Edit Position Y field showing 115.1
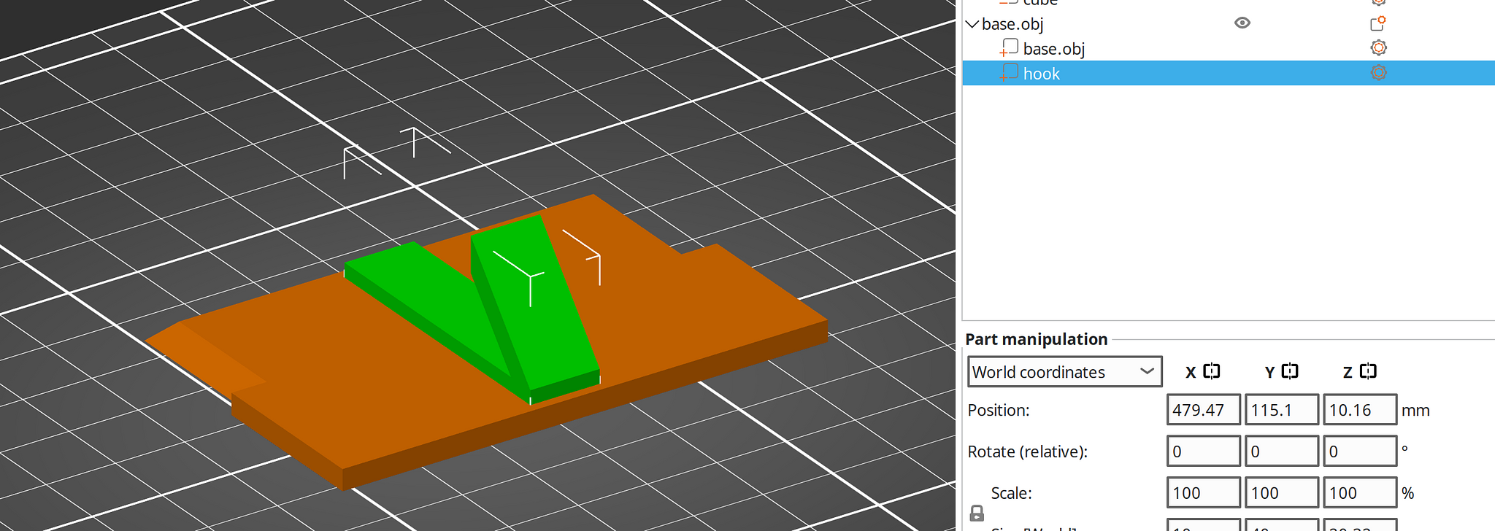 tap(1282, 409)
